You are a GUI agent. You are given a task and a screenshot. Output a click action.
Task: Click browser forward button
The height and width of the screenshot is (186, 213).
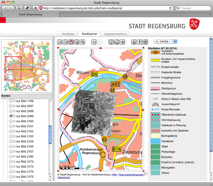(11, 8)
